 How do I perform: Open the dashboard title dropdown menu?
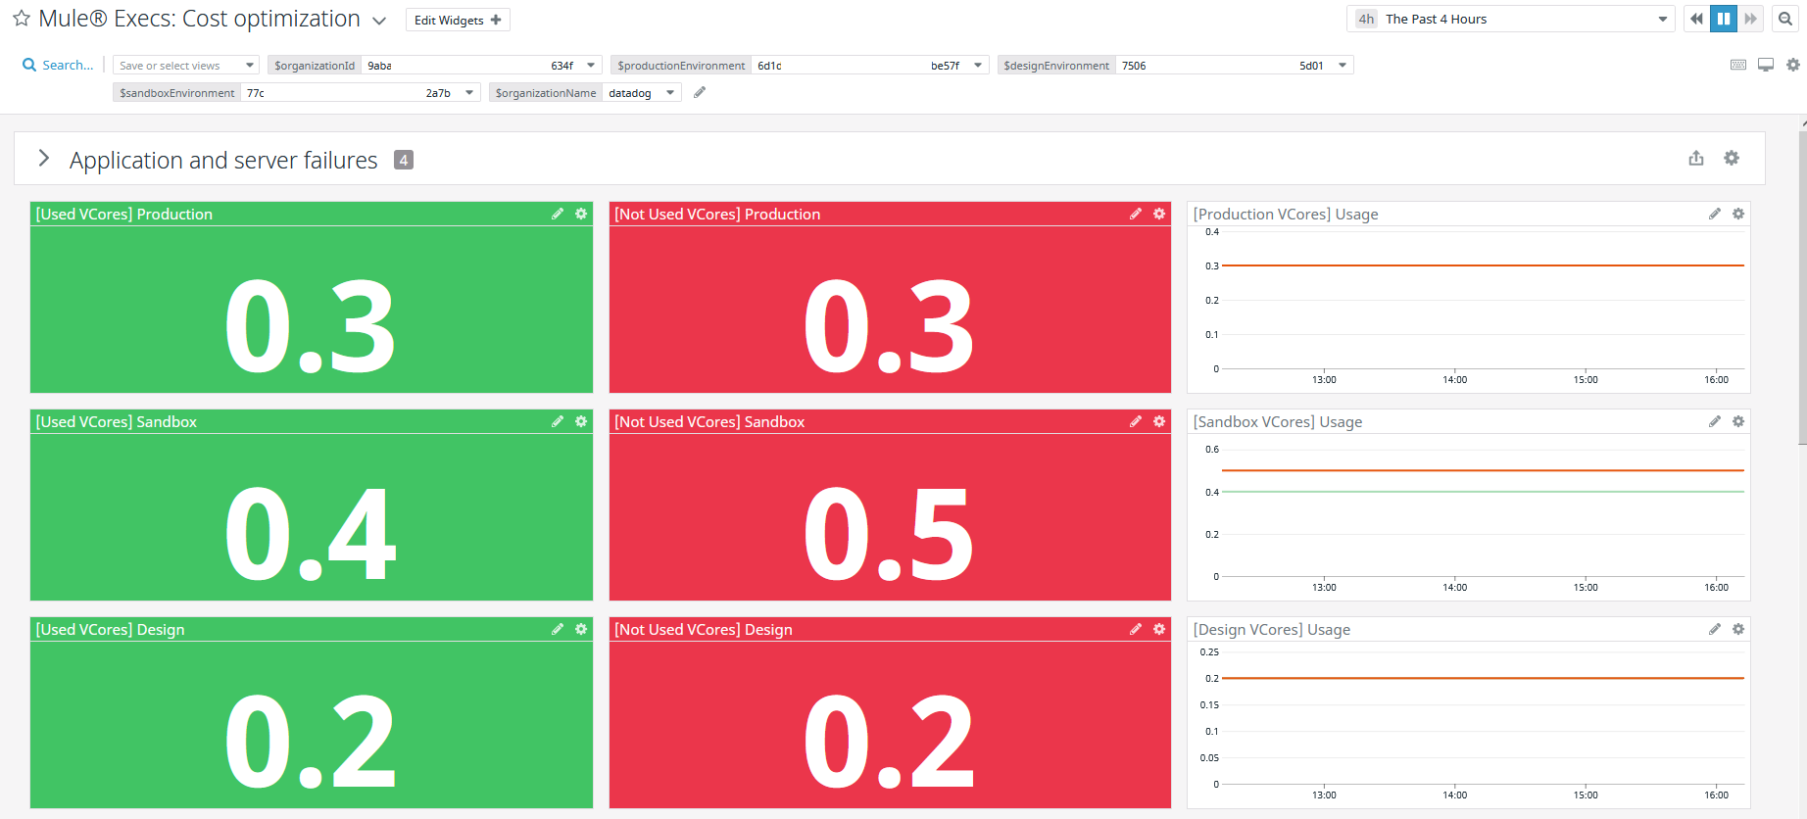(379, 21)
